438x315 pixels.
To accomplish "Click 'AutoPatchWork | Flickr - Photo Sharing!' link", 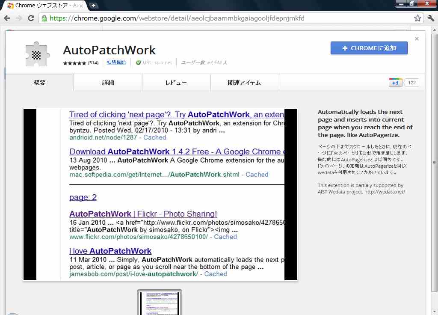I will [143, 214].
